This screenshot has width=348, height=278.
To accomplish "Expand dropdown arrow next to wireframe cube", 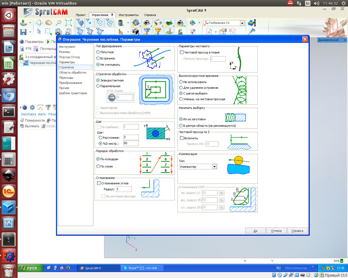I will tap(199, 23).
